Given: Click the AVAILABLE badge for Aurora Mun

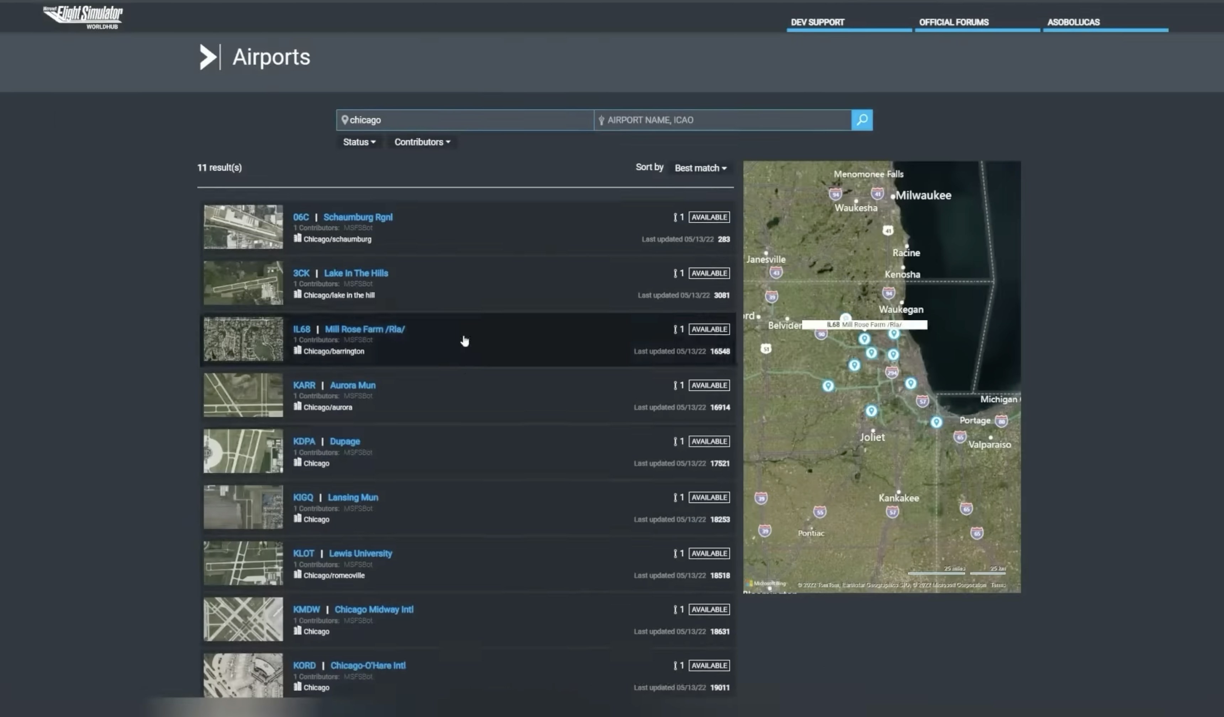Looking at the screenshot, I should (709, 386).
